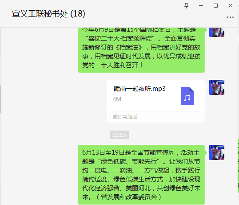Open avatar beside 节能宣传周 message
Viewport: 239px width, 205px height.
coord(217,152)
